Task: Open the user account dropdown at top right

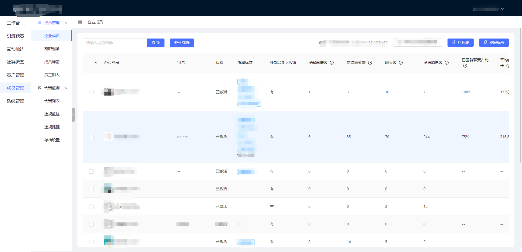Action: pyautogui.click(x=489, y=9)
